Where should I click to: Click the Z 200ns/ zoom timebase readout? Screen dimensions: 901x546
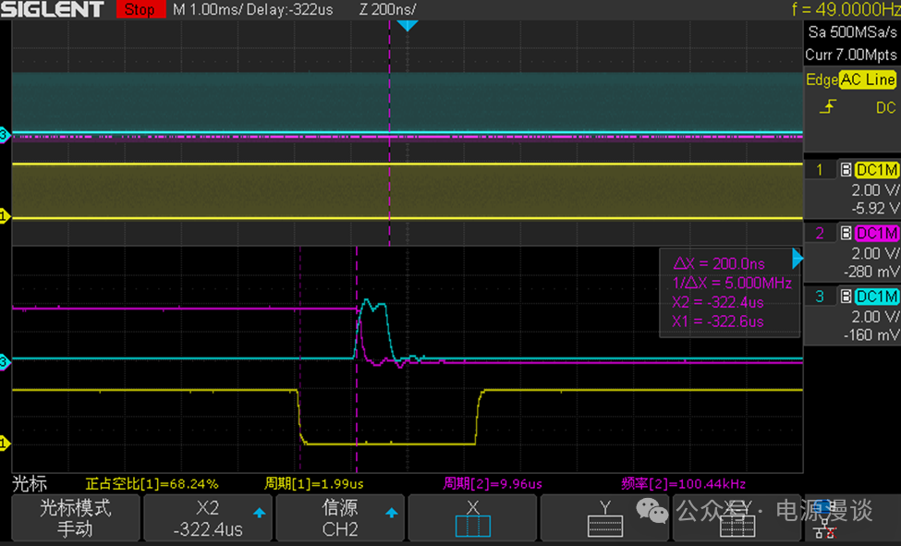[x=387, y=9]
